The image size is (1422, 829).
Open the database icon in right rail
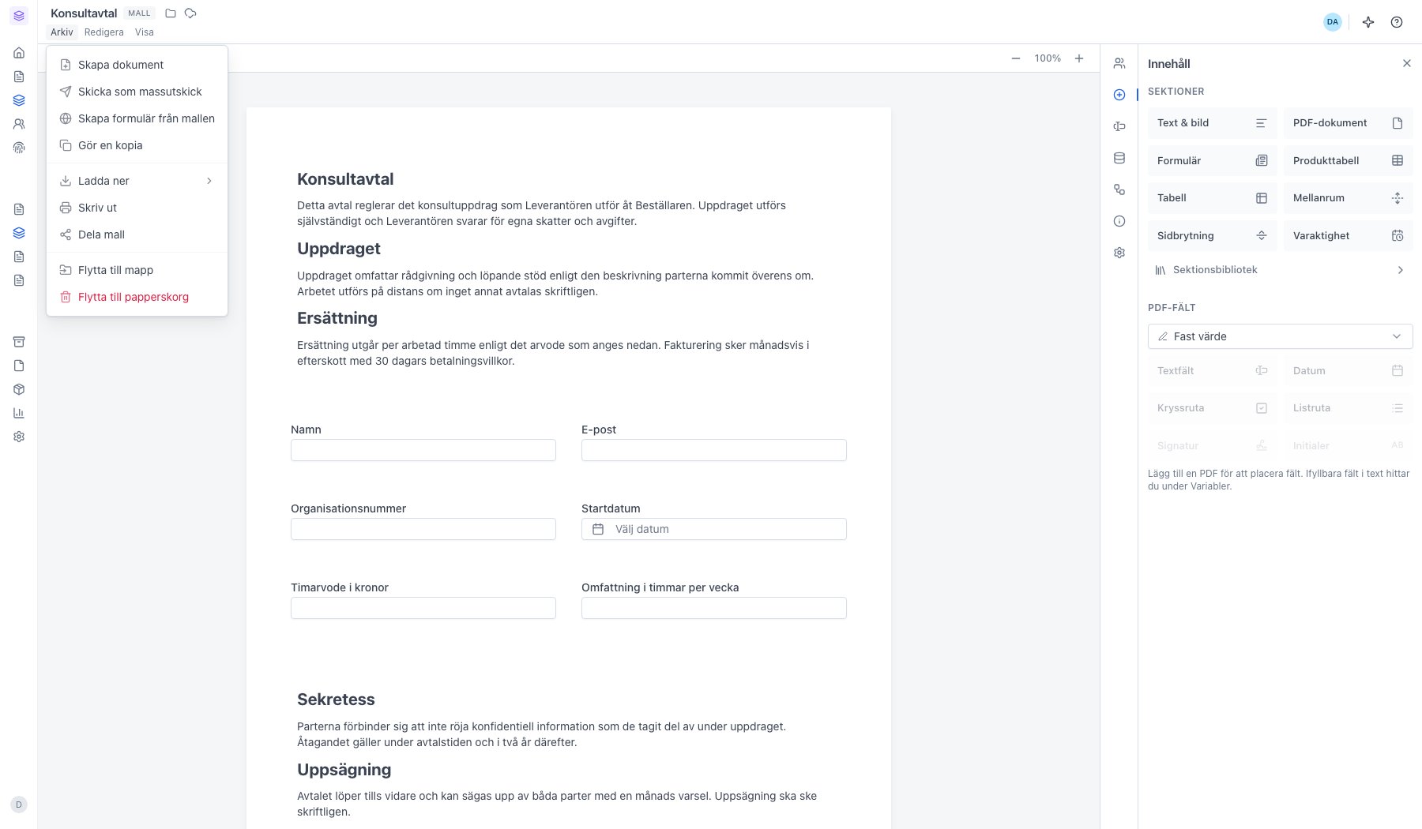(1119, 158)
